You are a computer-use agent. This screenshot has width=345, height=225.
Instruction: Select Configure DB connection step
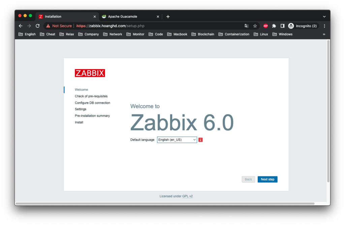click(x=92, y=103)
